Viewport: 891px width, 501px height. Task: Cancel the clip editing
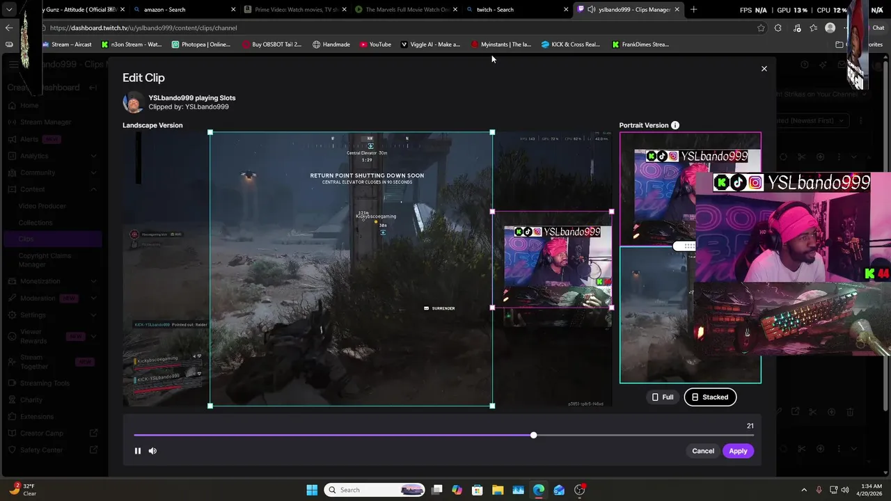(x=703, y=451)
